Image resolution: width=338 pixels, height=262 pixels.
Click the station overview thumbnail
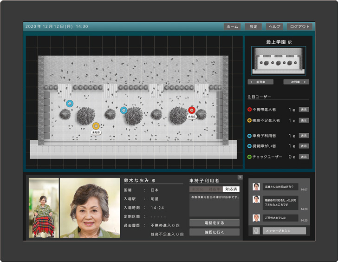click(279, 61)
